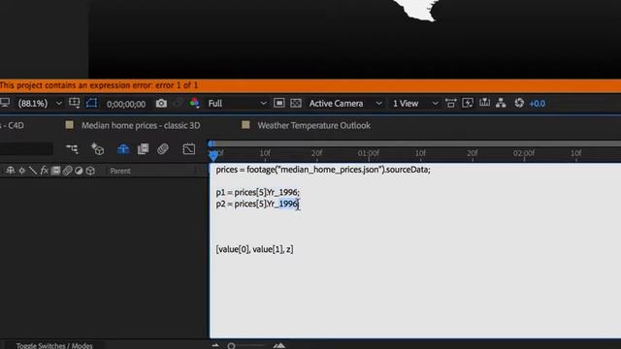Click the p1 = prices[5].Yr_1996 line
621x349 pixels.
click(258, 192)
